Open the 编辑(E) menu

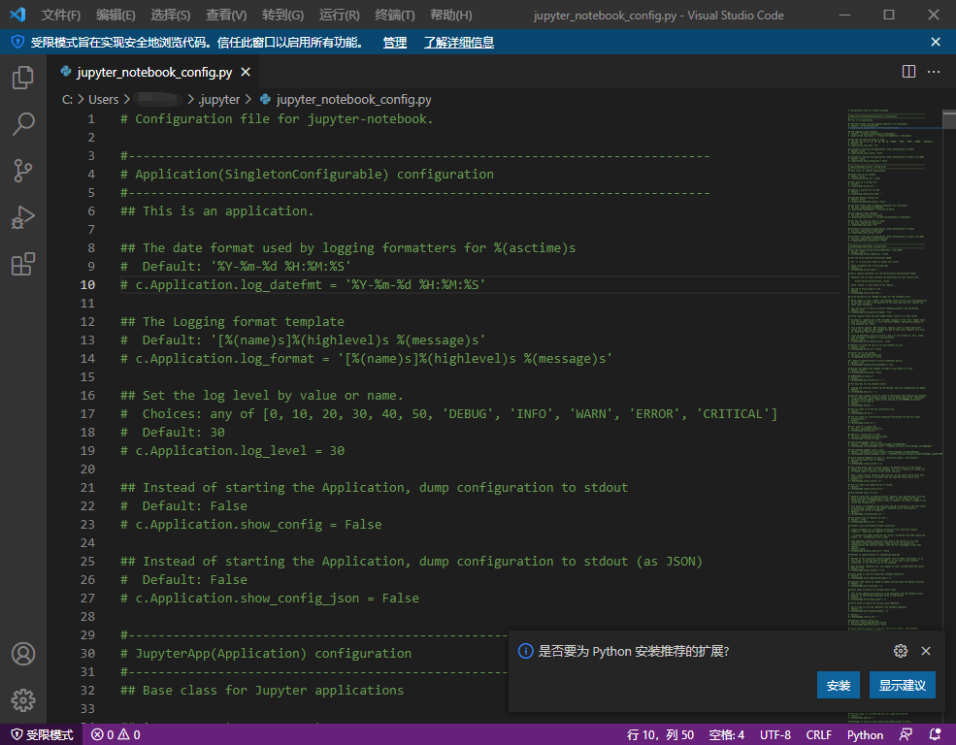click(115, 15)
